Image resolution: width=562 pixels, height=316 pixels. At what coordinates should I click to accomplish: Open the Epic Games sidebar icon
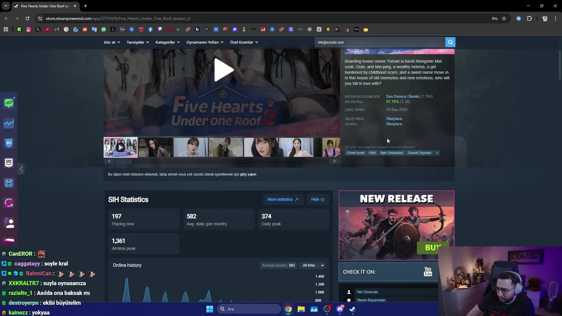point(9,163)
